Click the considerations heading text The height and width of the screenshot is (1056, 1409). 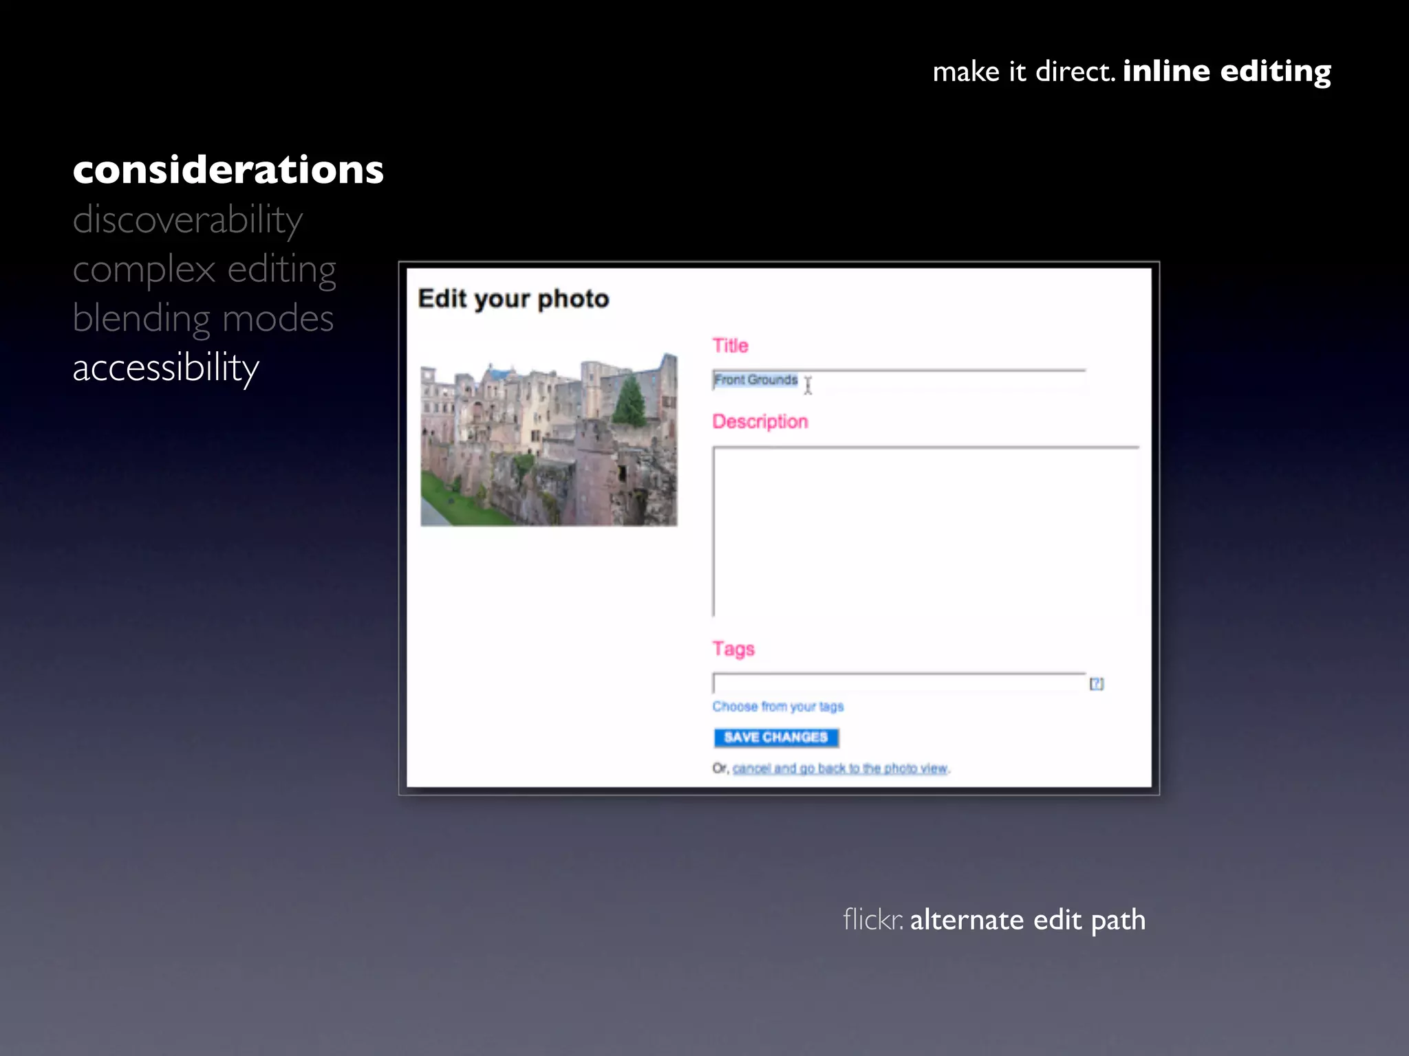(228, 170)
